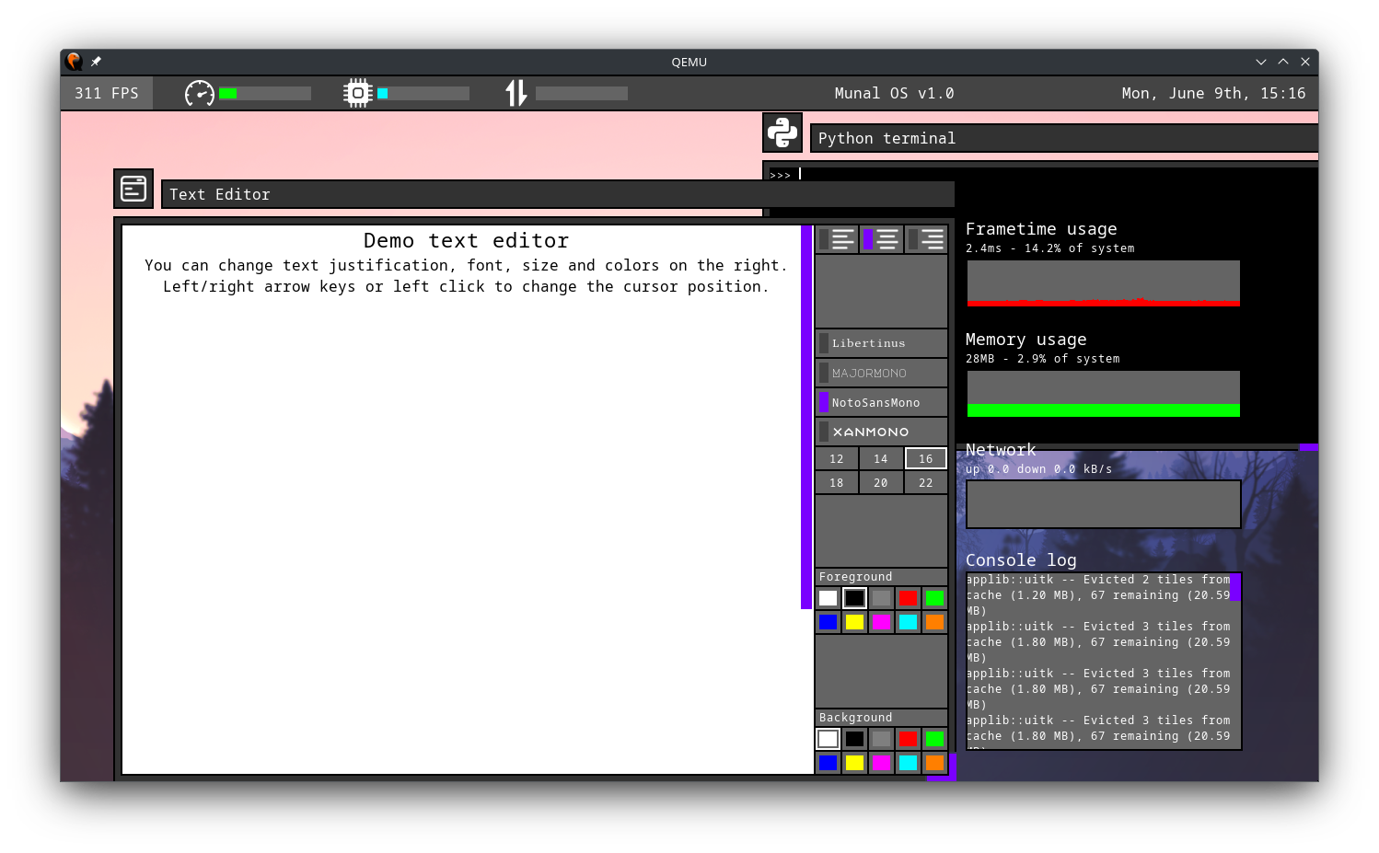Screen dimensions: 1379x853
Task: Pick green foreground color
Action: click(935, 598)
